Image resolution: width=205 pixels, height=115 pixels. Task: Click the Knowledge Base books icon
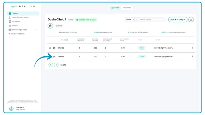10,30
